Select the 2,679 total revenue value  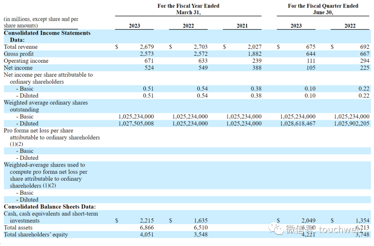point(147,47)
